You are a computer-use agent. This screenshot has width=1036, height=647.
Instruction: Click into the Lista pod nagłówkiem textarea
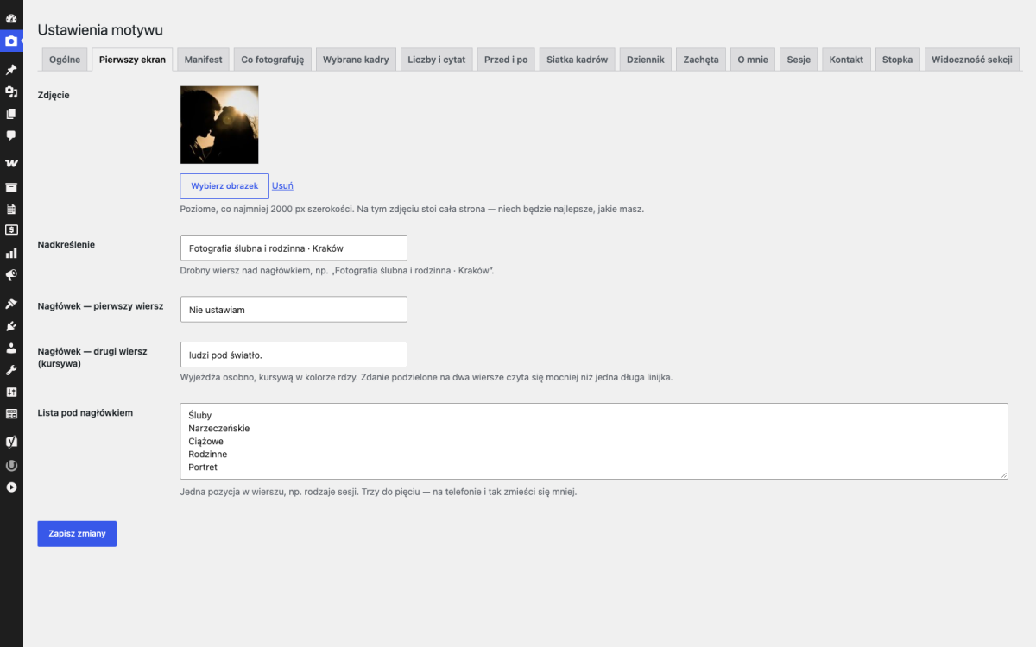pyautogui.click(x=594, y=441)
